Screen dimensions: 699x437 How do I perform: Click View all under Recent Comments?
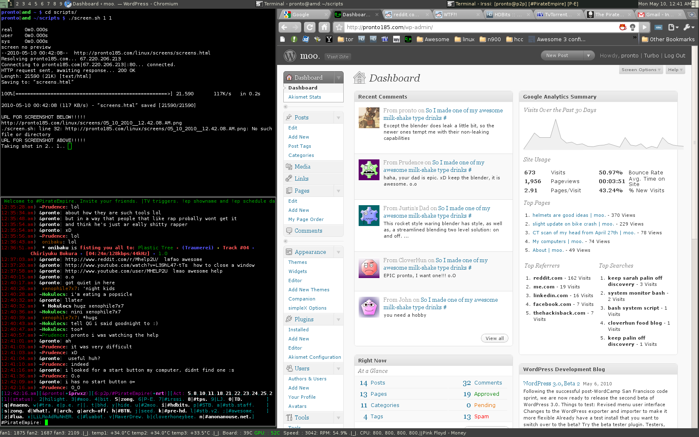[x=494, y=338]
